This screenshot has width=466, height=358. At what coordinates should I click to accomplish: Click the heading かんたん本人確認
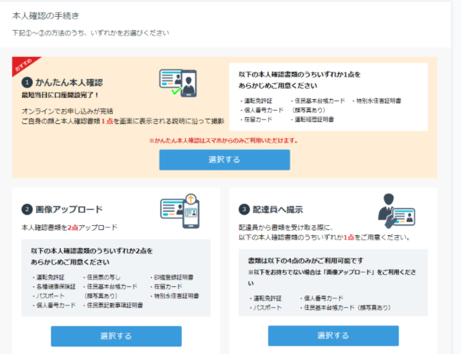point(69,82)
